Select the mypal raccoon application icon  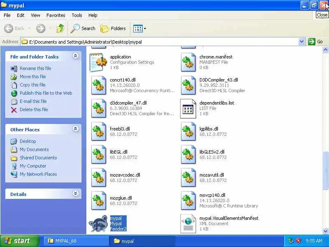pos(98,224)
